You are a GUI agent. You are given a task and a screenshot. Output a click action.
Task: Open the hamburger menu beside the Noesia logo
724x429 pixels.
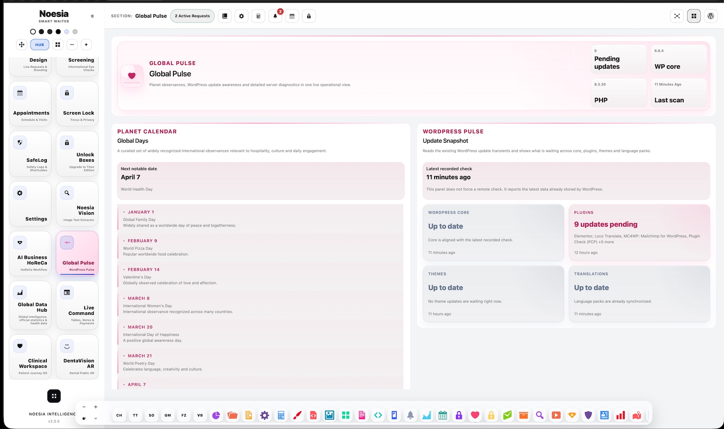click(92, 16)
